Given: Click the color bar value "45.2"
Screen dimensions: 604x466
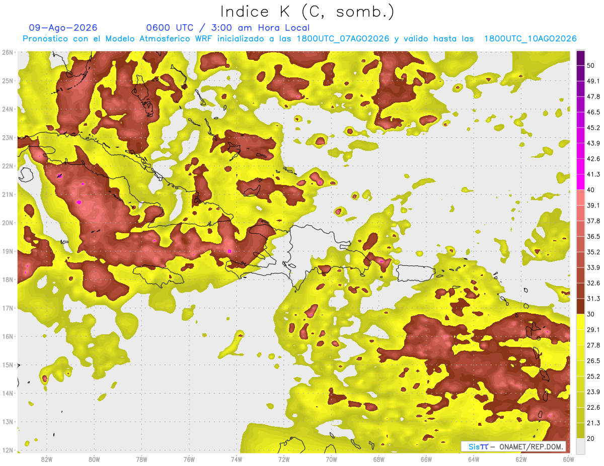Looking at the screenshot, I should tap(593, 128).
